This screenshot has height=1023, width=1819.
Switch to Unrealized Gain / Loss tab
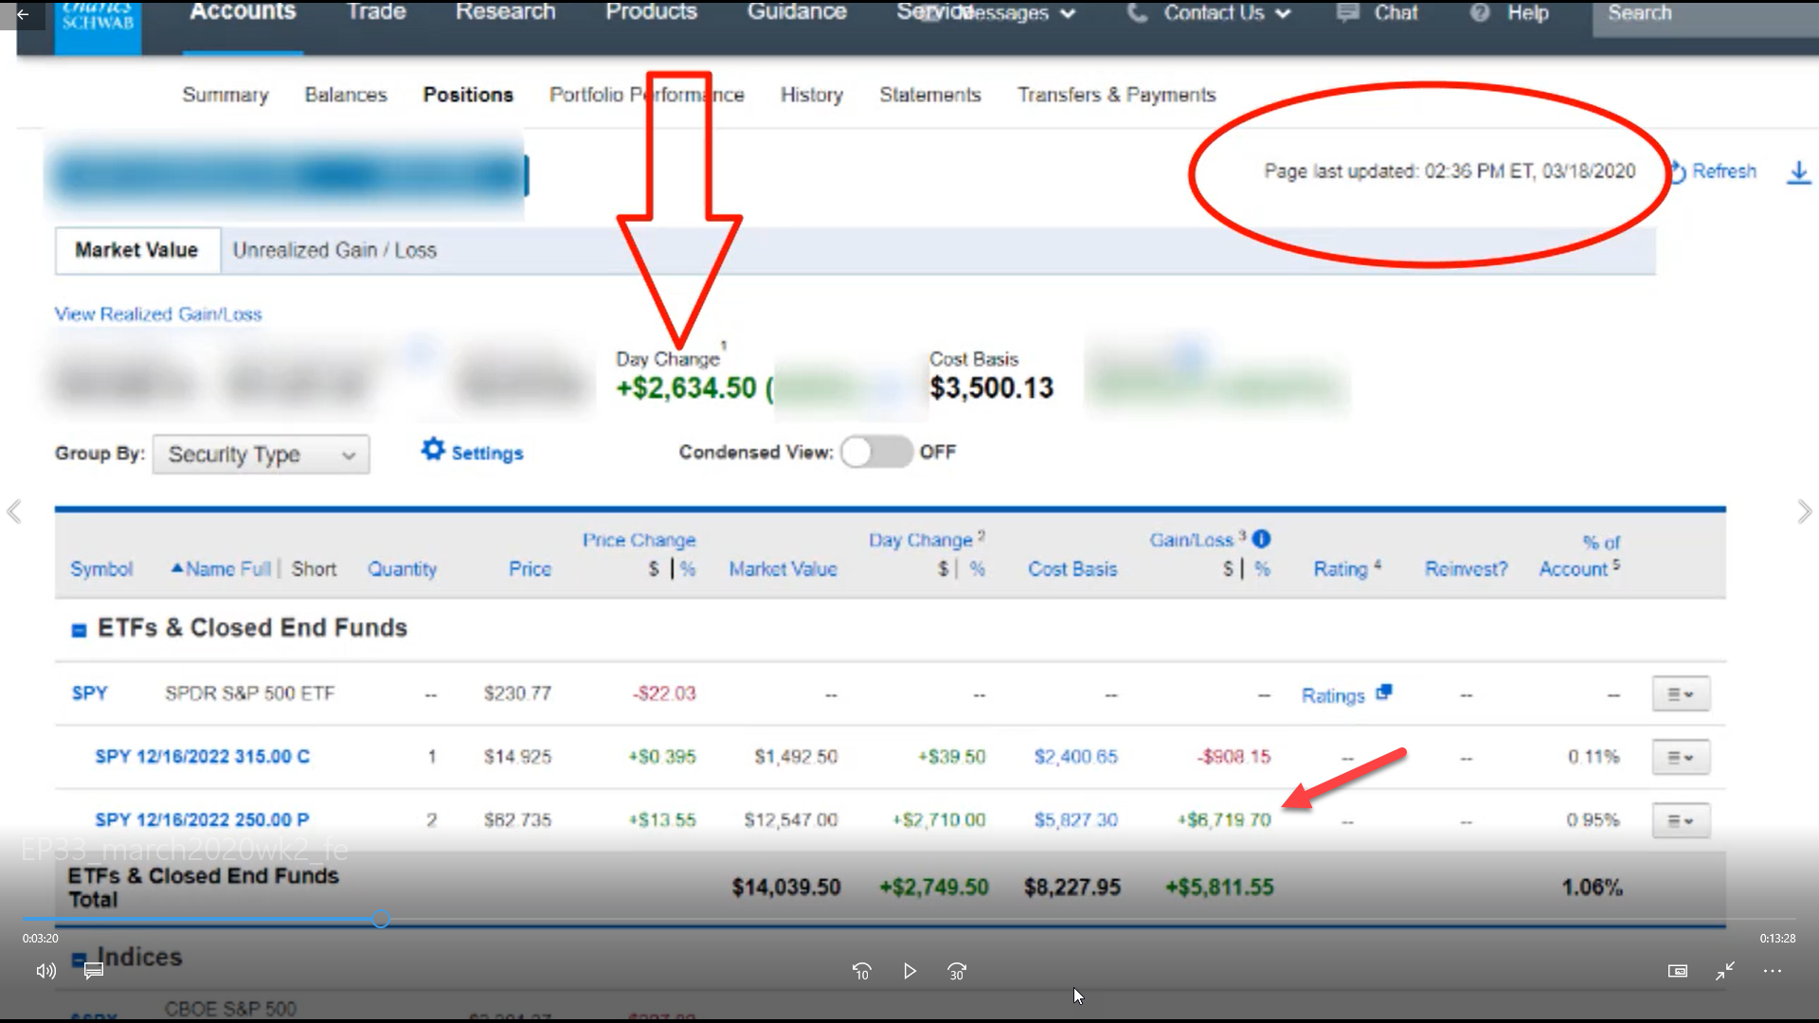tap(334, 250)
